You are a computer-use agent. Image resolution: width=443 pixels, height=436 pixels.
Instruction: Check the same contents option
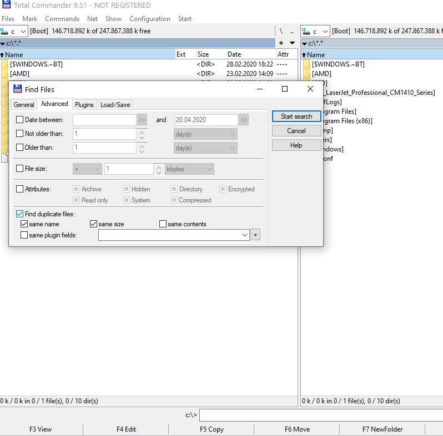(163, 224)
